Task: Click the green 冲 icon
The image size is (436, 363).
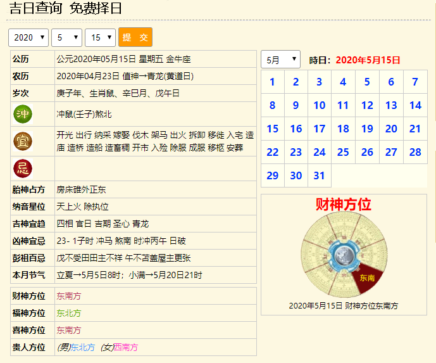Action: (23, 115)
